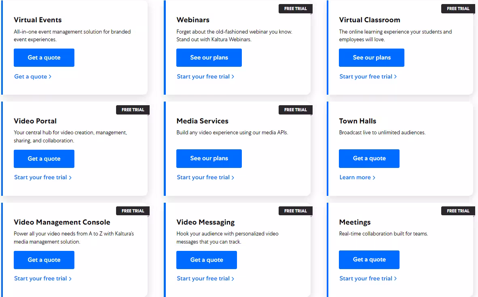This screenshot has width=478, height=297.
Task: Click Get a quote under Video Messaging
Action: (x=207, y=260)
